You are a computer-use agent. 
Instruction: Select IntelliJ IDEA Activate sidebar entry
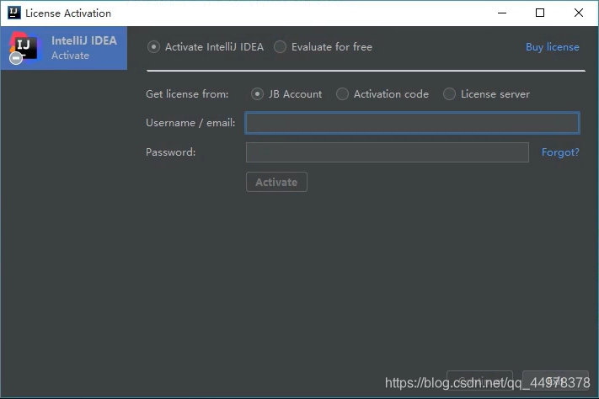coord(64,48)
